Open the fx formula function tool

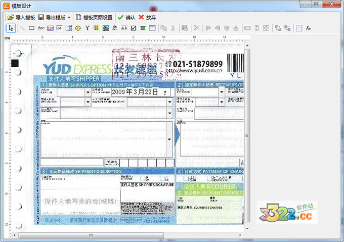(x=308, y=28)
